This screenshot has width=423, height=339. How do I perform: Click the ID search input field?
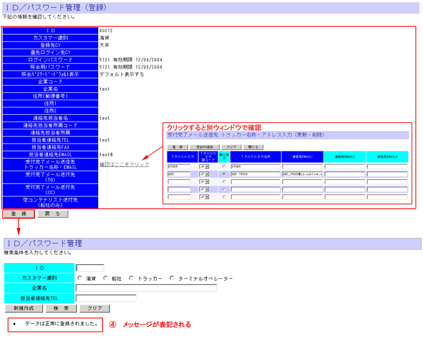[90, 268]
